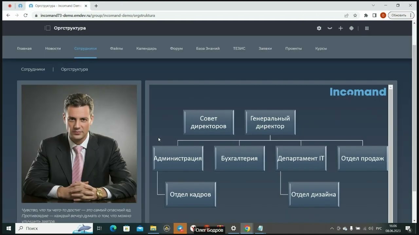The width and height of the screenshot is (419, 235).
Task: Launch Microsoft Edge from taskbar
Action: [113, 228]
